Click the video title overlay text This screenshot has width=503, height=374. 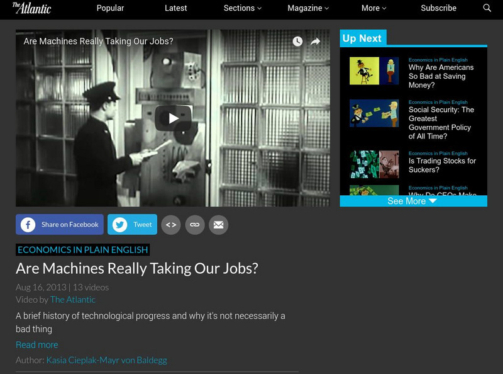[x=98, y=41]
